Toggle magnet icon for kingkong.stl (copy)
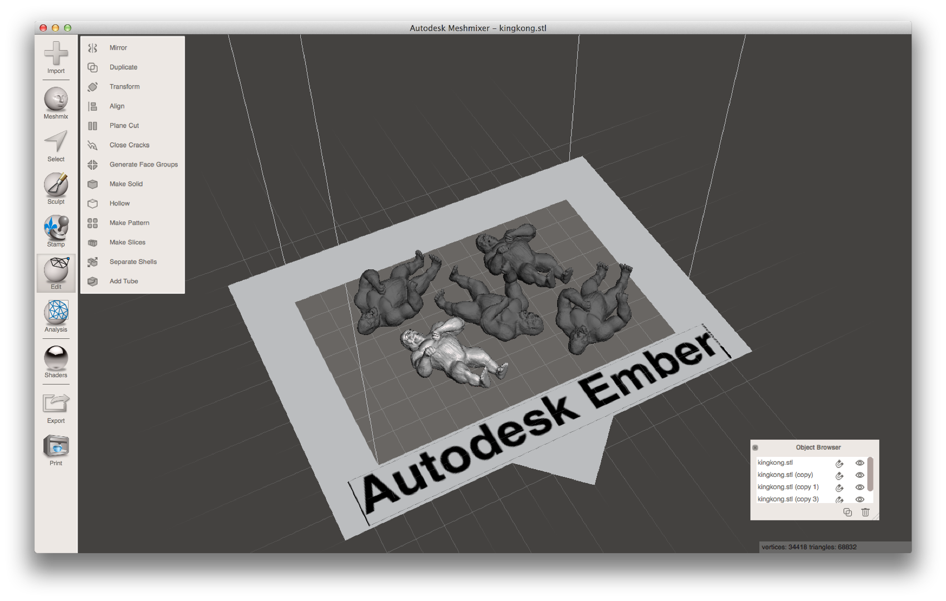946x601 pixels. 840,475
